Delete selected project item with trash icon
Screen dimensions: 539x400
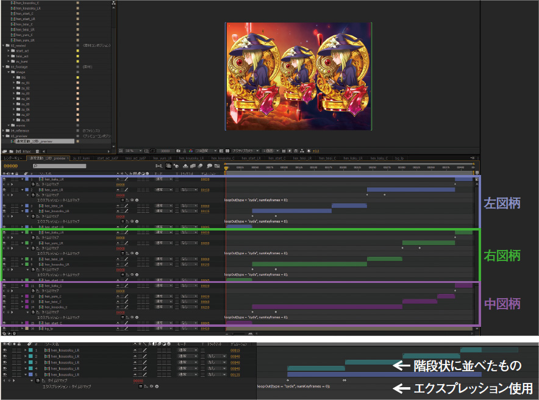click(x=37, y=151)
